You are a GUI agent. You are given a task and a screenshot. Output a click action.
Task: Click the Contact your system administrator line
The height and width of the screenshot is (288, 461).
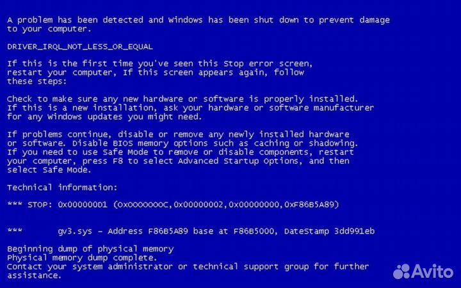(188, 266)
